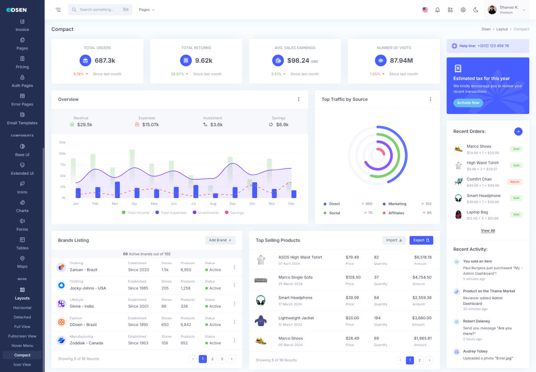Screen dimensions: 536x372
Task: Go to page 2 of Top Selling Products
Action: coord(420,360)
